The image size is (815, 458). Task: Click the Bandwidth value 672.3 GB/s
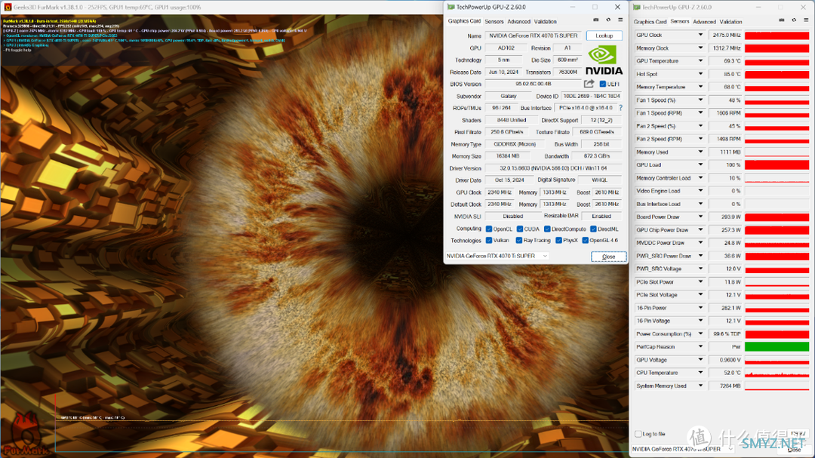tap(597, 156)
